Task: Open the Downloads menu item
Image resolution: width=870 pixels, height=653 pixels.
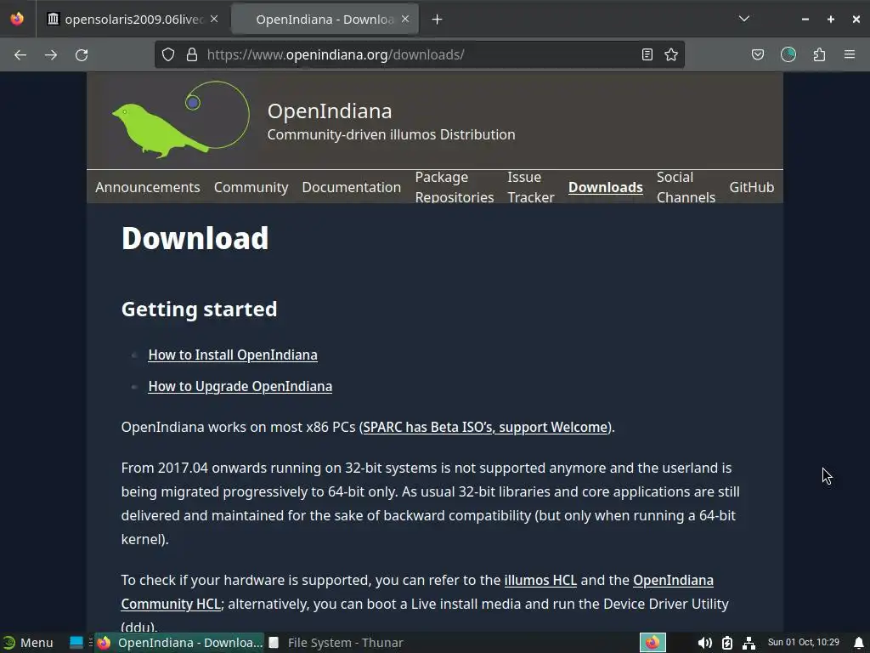Action: [x=605, y=187]
